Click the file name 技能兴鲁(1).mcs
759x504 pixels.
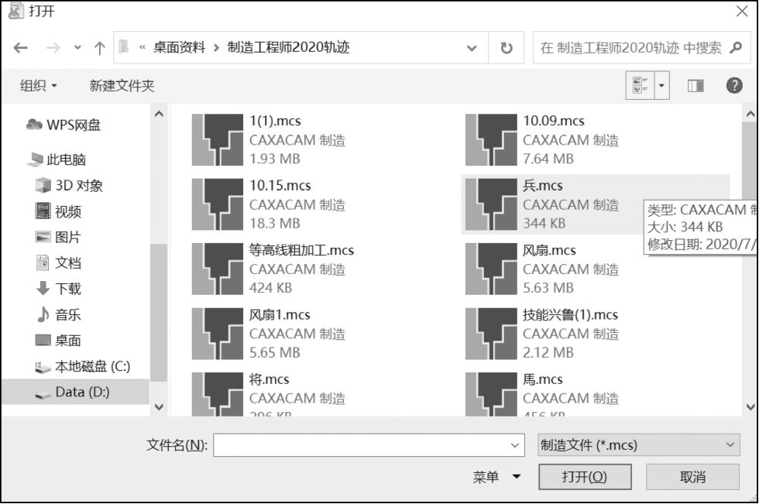[570, 315]
